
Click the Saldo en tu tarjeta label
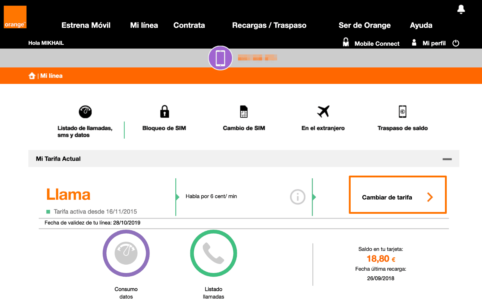pos(381,249)
